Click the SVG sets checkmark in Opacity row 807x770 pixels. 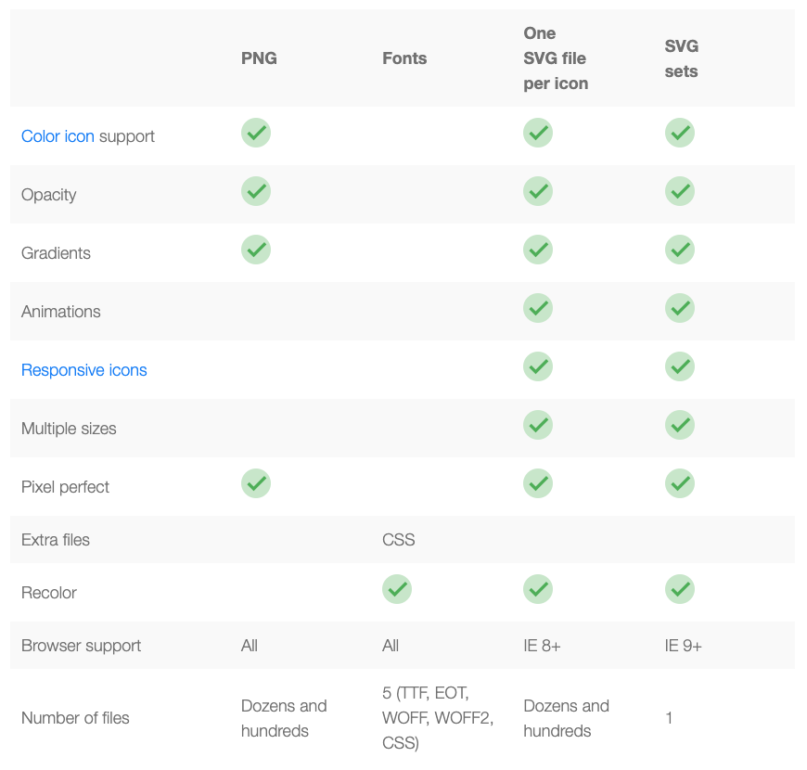point(679,191)
